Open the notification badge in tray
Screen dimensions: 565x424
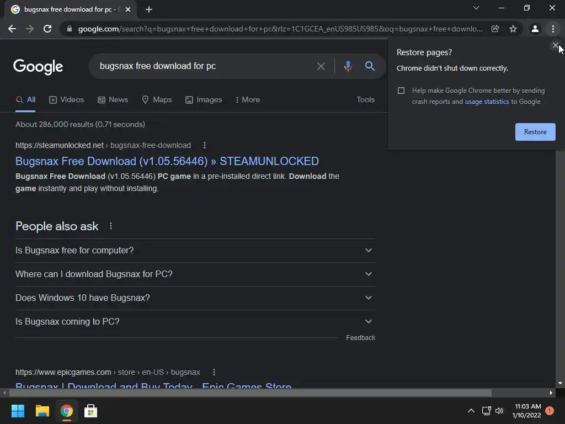[550, 411]
